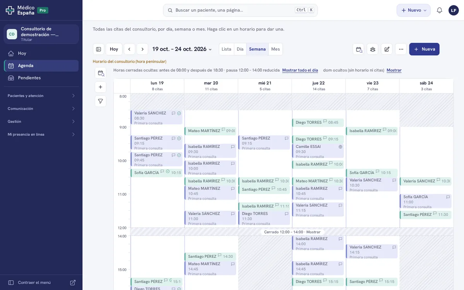The image size is (464, 290).
Task: Switch to the Mes view tab
Action: [275, 49]
